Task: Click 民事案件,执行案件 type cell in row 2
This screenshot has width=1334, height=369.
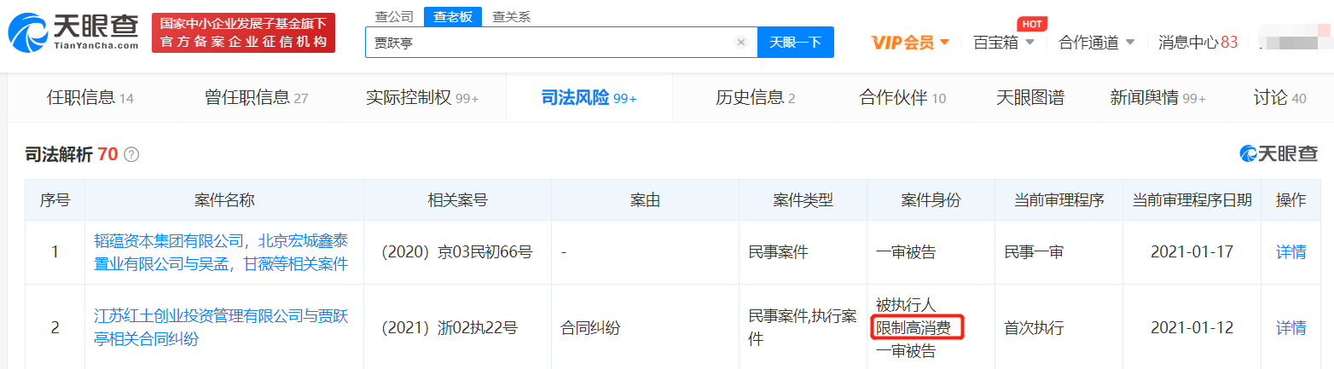Action: pos(803,327)
